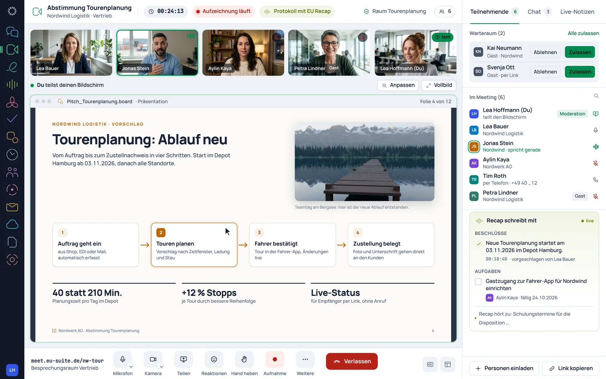
Task: Select the Teilnehmende tab
Action: 494,12
